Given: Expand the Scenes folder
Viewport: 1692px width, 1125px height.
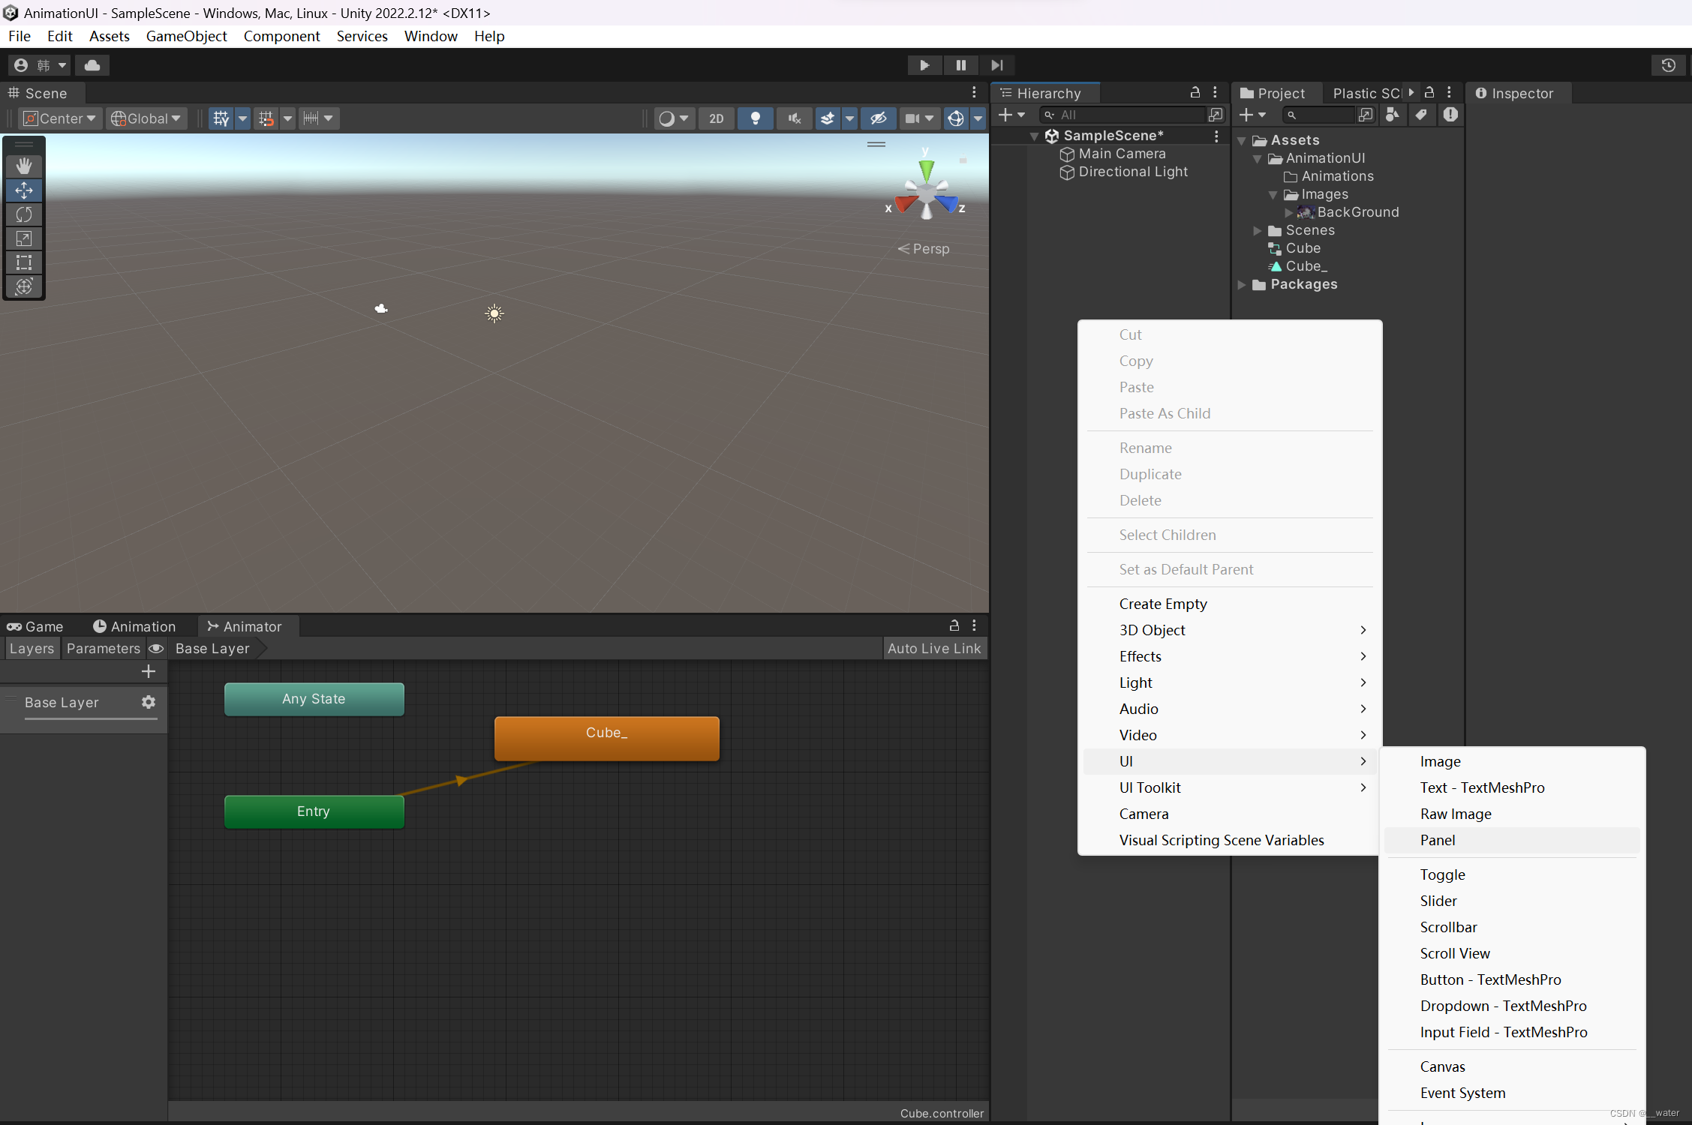Looking at the screenshot, I should point(1258,231).
